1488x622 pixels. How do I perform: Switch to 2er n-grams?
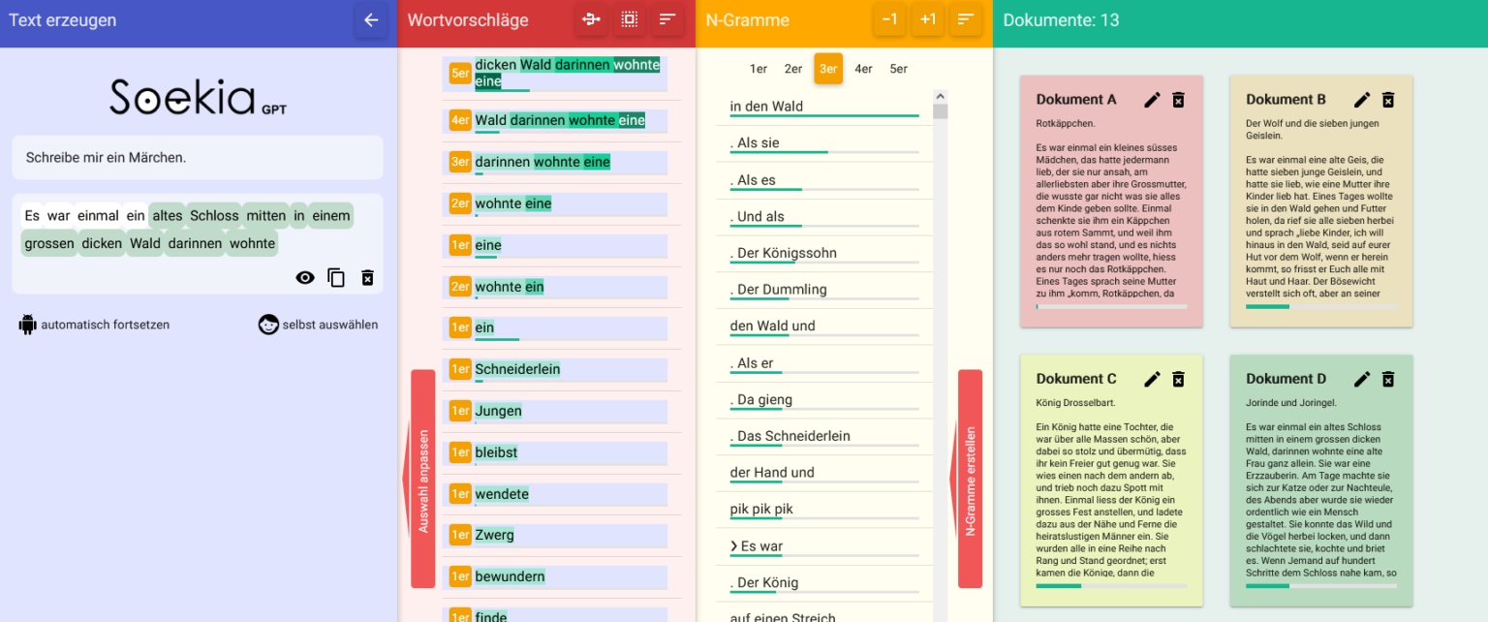[x=793, y=69]
